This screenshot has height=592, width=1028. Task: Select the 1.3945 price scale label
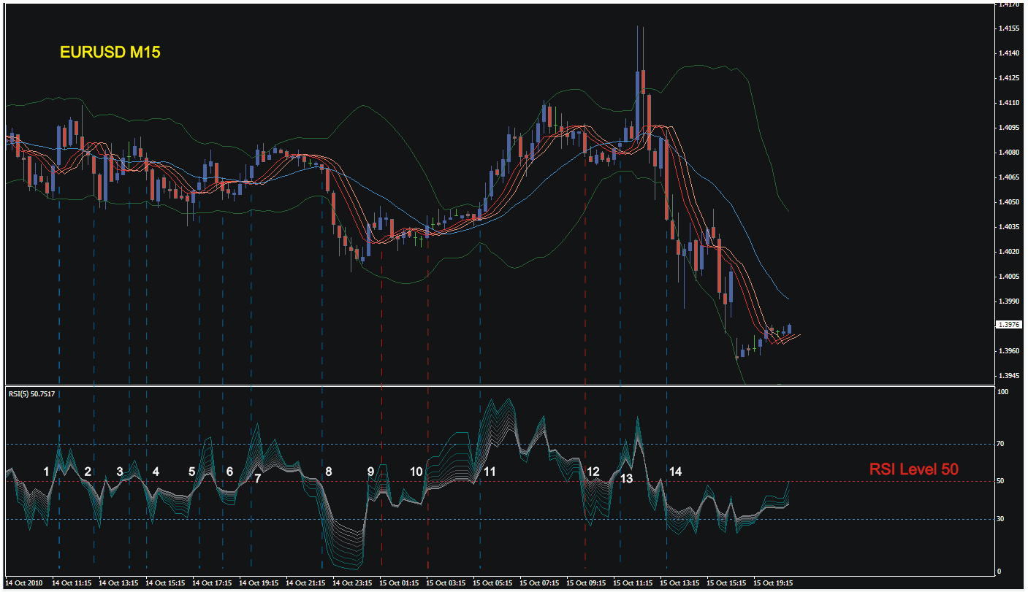(1009, 375)
